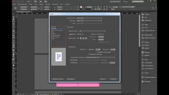Open workspace switcher dropdown top right
The image size is (169, 95).
(x=126, y=2)
